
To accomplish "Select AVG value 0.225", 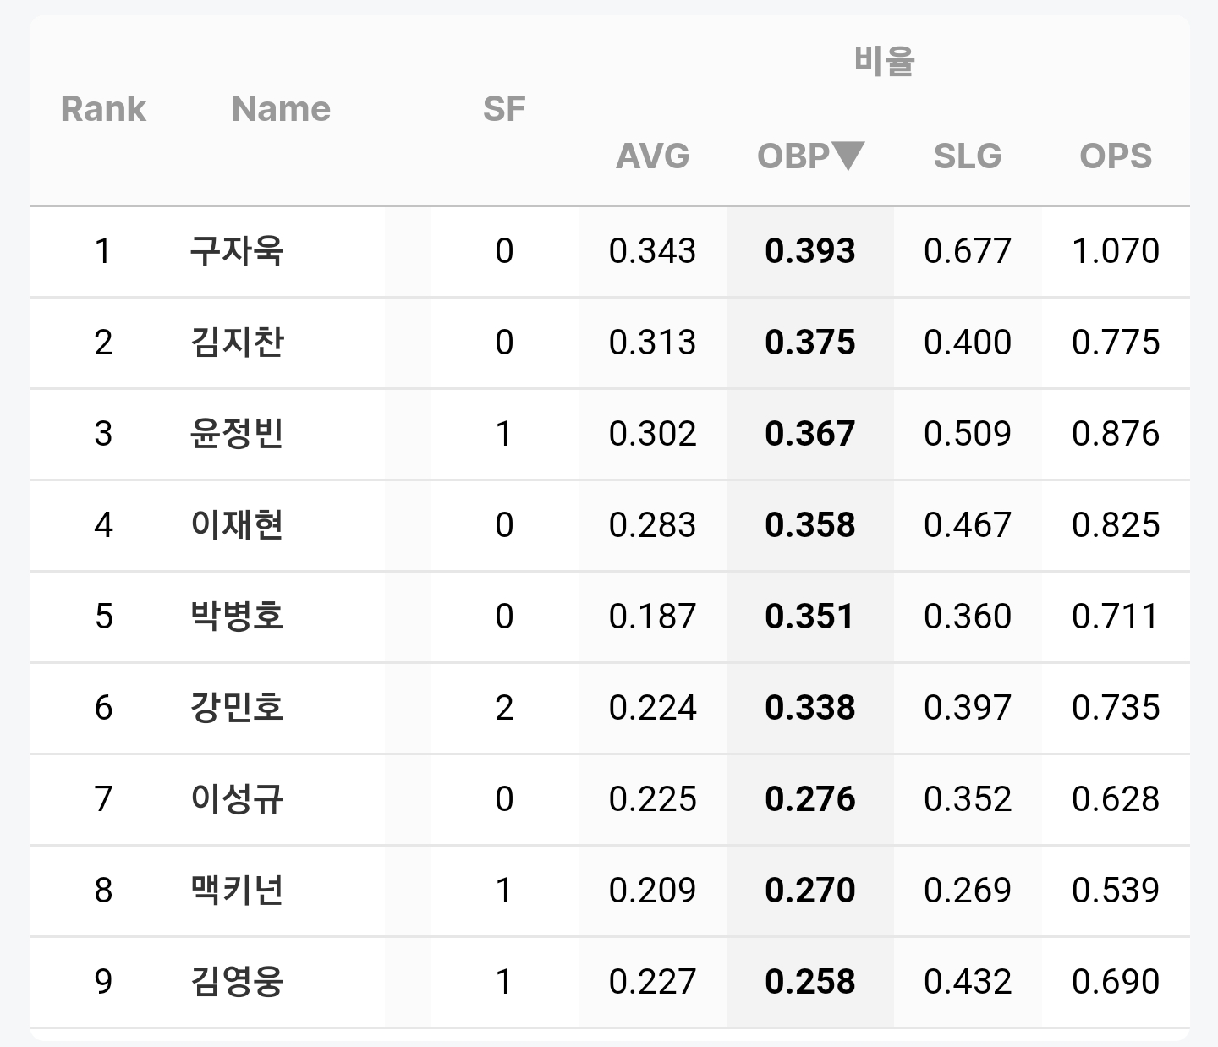I will (x=652, y=799).
